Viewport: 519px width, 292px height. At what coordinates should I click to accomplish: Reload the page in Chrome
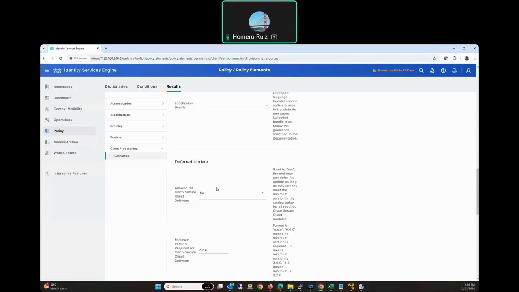[x=60, y=58]
